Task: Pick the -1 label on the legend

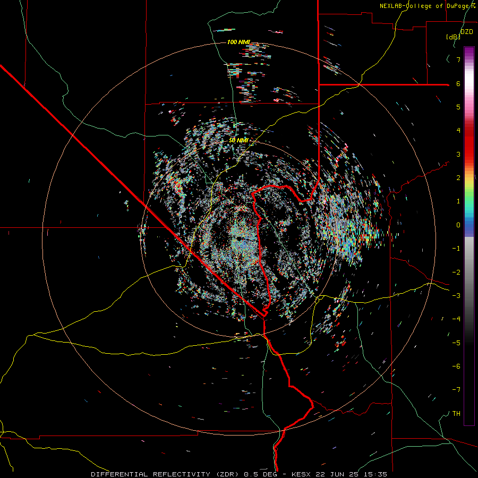Action: click(456, 249)
